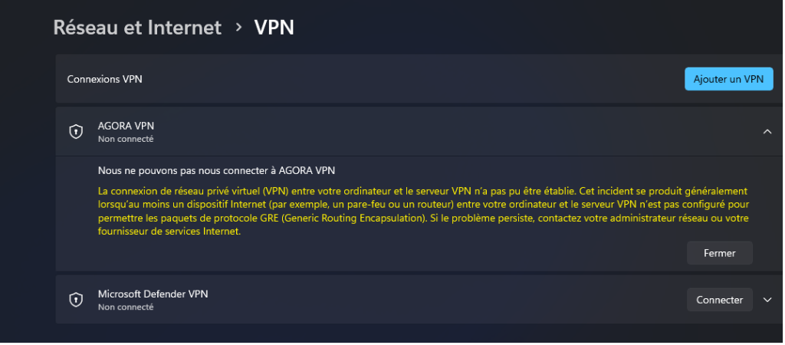785x345 pixels.
Task: Click 'Nous ne pouvons pas nous connecter' heading
Action: click(216, 170)
